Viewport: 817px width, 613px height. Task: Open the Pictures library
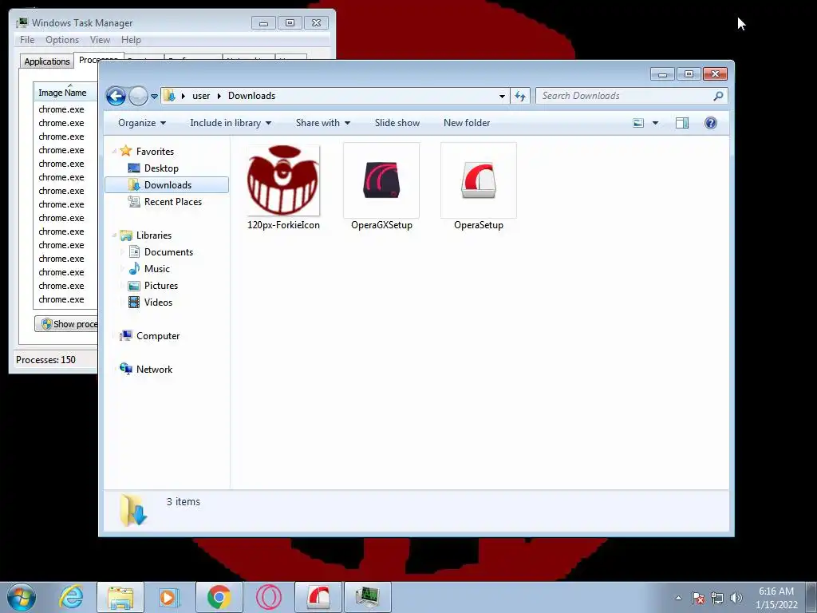click(x=161, y=286)
